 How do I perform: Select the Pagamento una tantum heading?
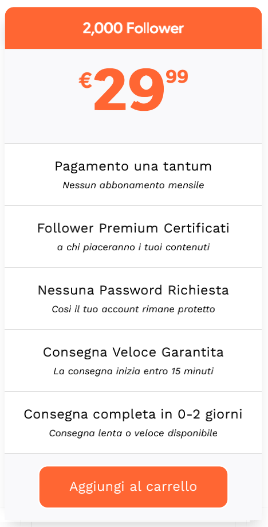click(x=133, y=166)
